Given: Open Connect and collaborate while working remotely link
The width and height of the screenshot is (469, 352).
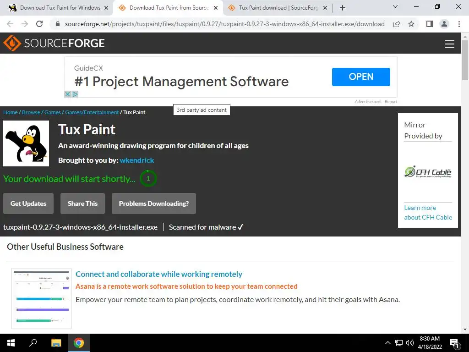Looking at the screenshot, I should point(159,274).
